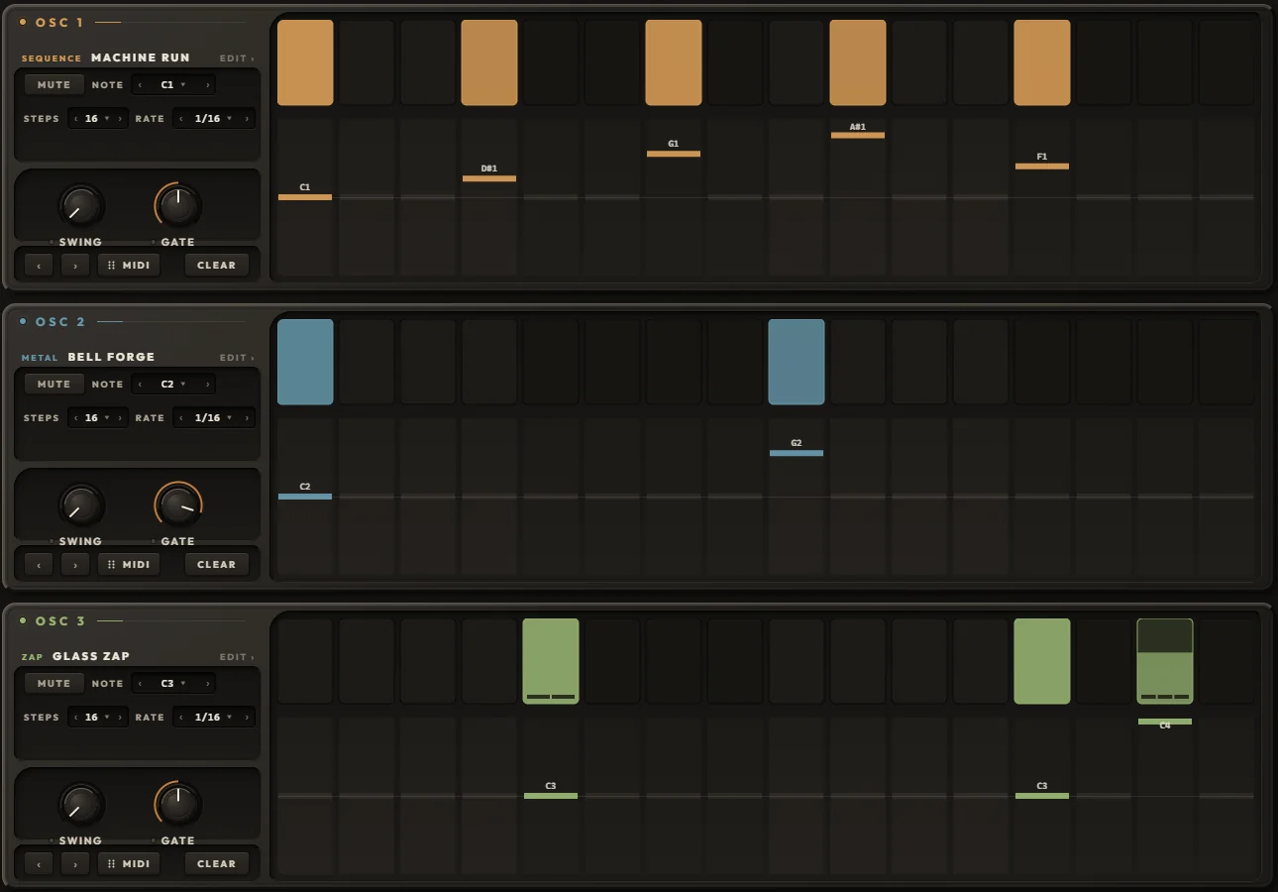Image resolution: width=1278 pixels, height=892 pixels.
Task: Open OSC 2 steps 16 dropdown
Action: point(97,418)
